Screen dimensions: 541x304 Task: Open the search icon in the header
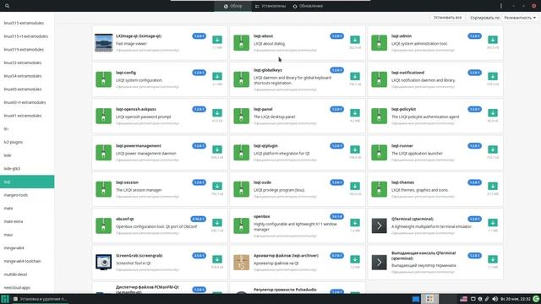point(8,6)
